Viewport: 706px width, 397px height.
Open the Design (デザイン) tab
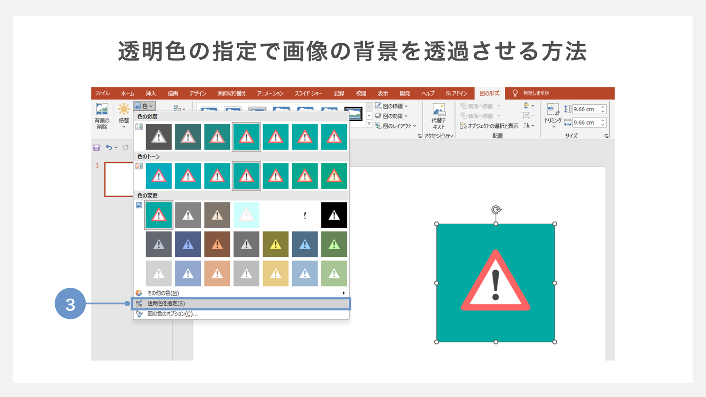(x=197, y=93)
